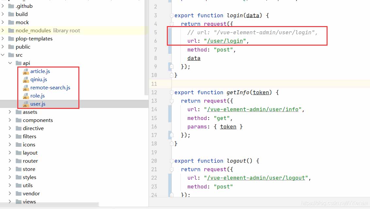The height and width of the screenshot is (209, 370).
Task: Click the project tree horizontal scrollbar
Action: pyautogui.click(x=49, y=204)
